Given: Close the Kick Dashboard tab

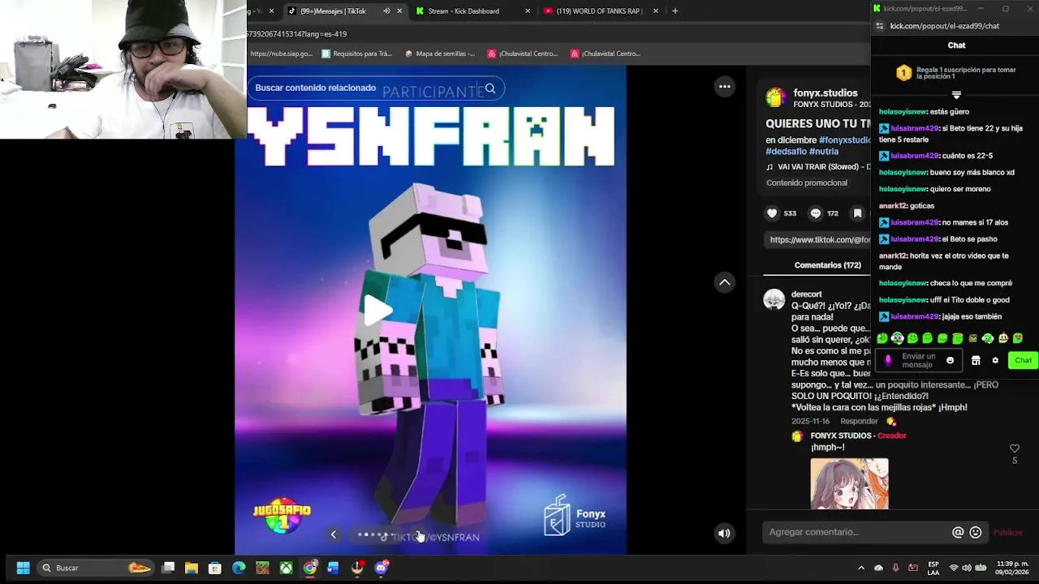Looking at the screenshot, I should click(x=528, y=11).
